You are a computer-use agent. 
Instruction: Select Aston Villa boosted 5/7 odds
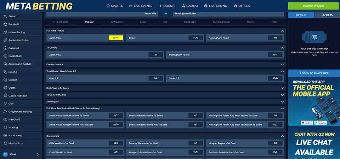click(116, 38)
